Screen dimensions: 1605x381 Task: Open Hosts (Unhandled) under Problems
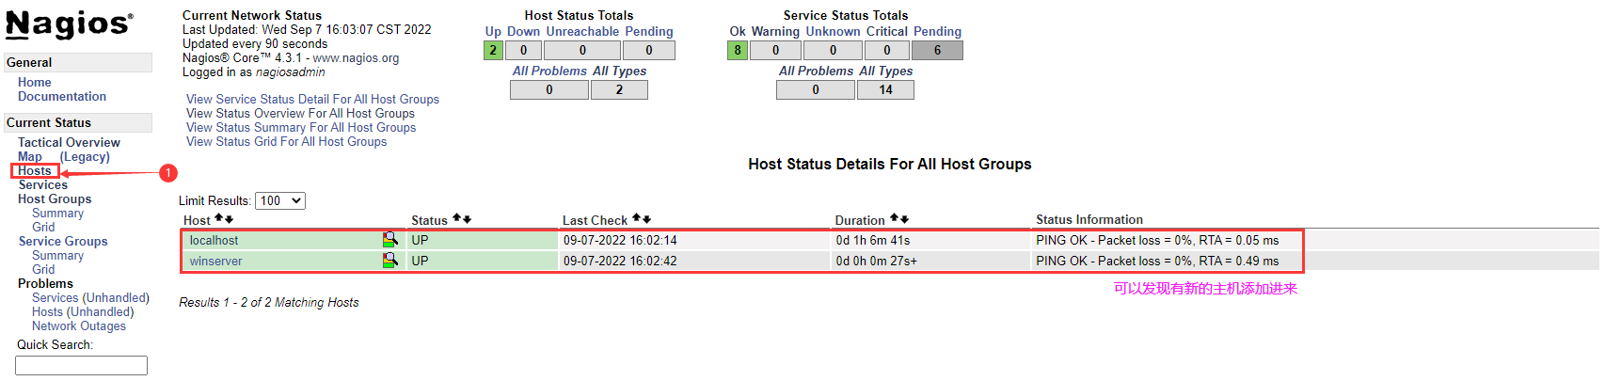(83, 311)
